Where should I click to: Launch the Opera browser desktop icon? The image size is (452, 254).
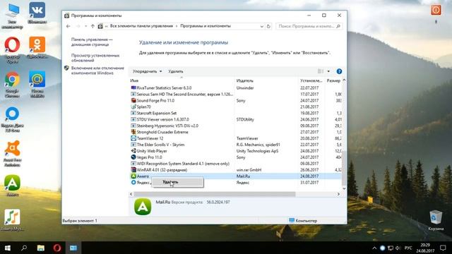pyautogui.click(x=12, y=49)
